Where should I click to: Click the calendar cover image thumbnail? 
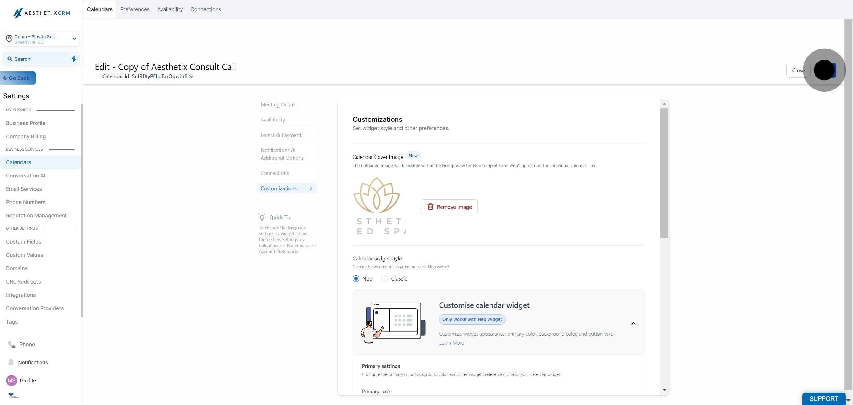(379, 206)
